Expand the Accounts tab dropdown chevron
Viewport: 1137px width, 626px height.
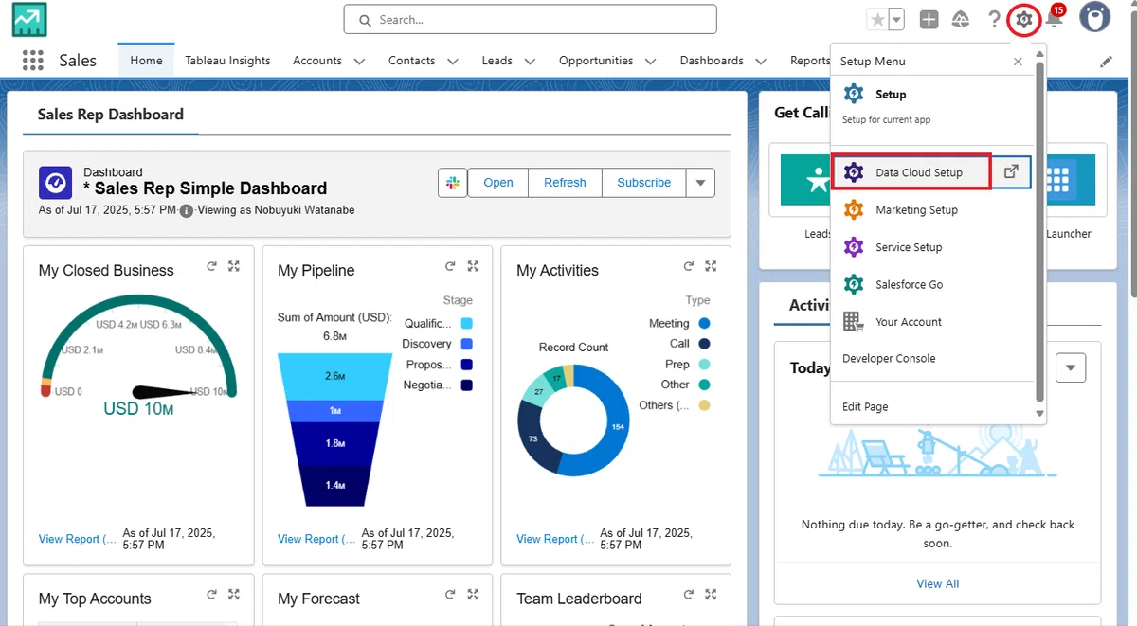tap(359, 62)
